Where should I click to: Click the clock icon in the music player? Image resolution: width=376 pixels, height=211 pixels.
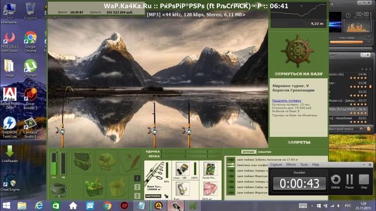[348, 15]
